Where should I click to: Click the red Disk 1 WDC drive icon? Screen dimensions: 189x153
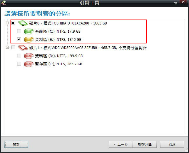coord(23,48)
